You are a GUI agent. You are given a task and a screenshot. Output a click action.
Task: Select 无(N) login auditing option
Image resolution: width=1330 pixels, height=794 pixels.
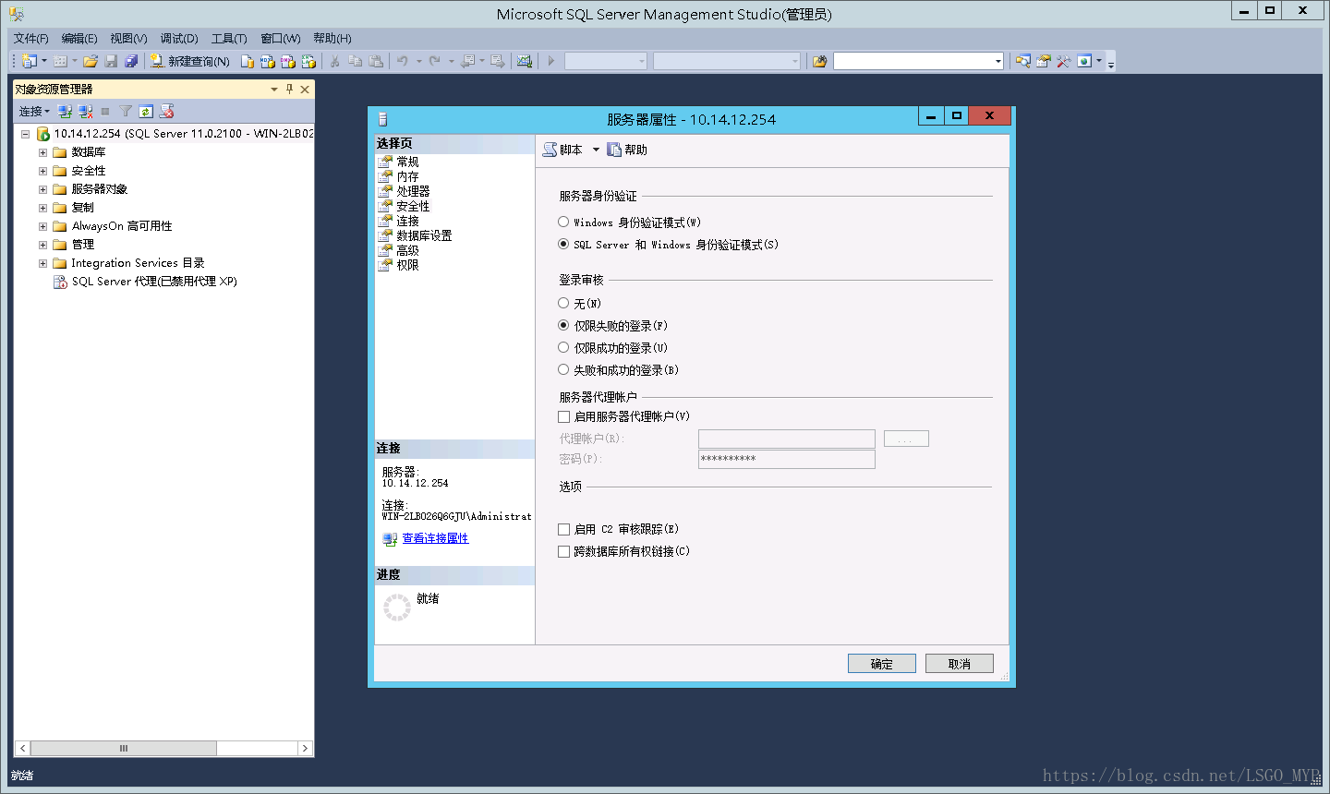(563, 303)
